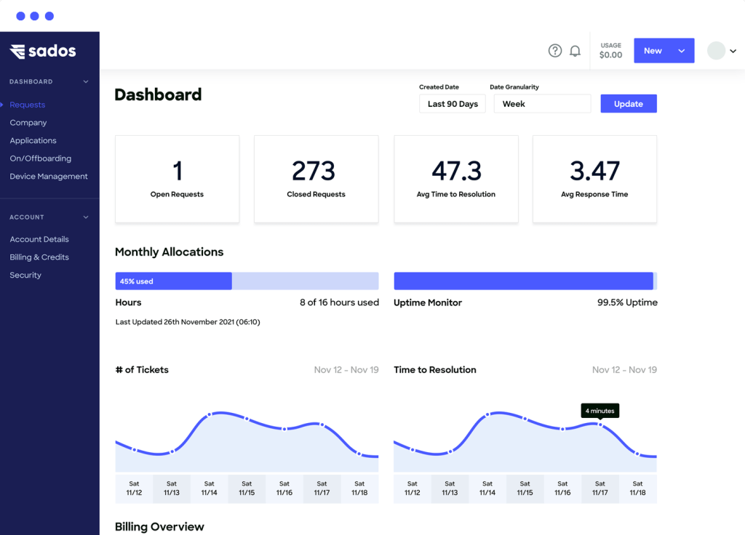The height and width of the screenshot is (535, 745).
Task: Click the Sados logo
Action: tap(43, 51)
